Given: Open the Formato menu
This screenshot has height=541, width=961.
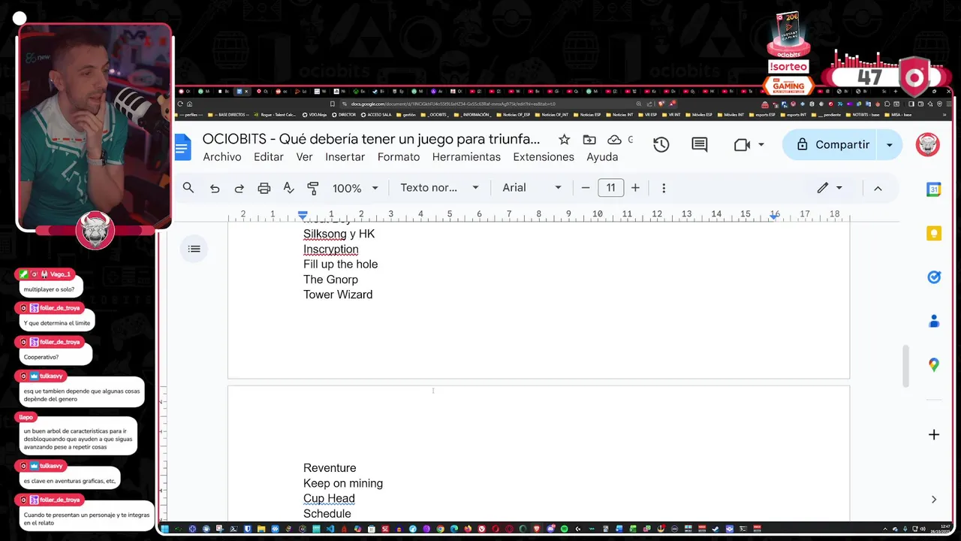Looking at the screenshot, I should [x=399, y=157].
